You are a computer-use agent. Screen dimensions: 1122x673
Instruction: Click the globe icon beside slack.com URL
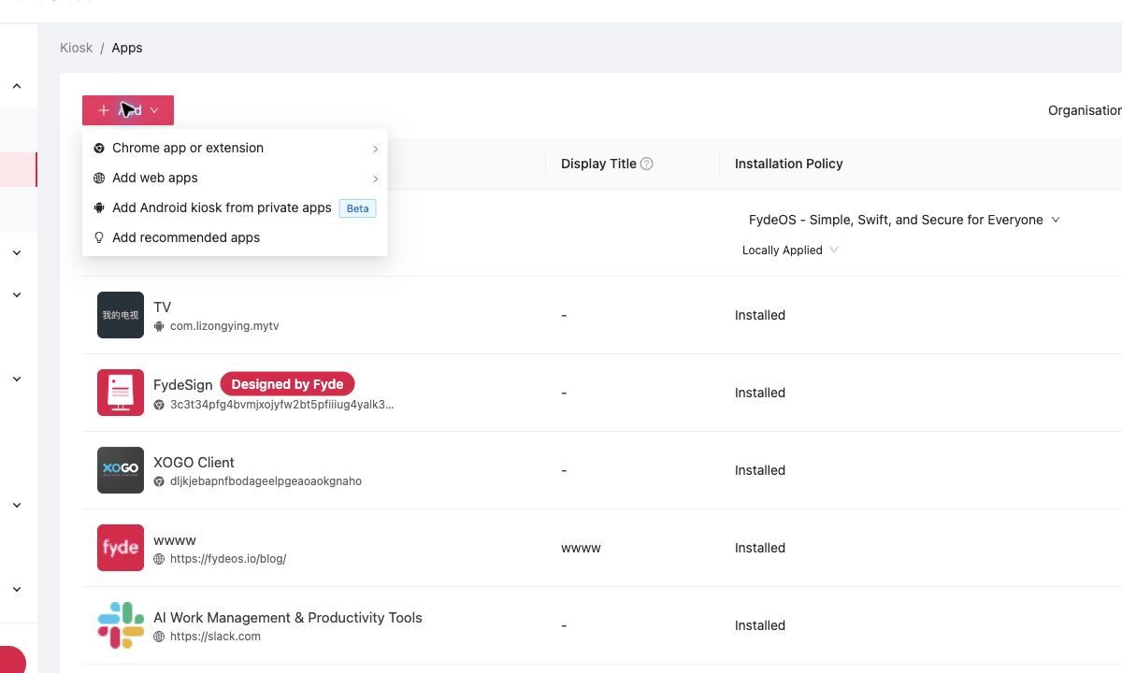click(x=160, y=637)
